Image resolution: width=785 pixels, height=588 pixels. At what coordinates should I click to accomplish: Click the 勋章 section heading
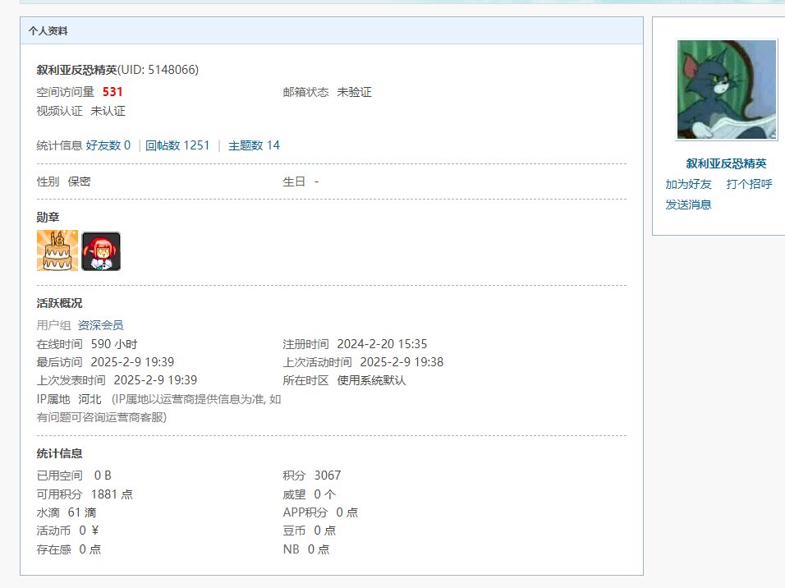pos(48,217)
